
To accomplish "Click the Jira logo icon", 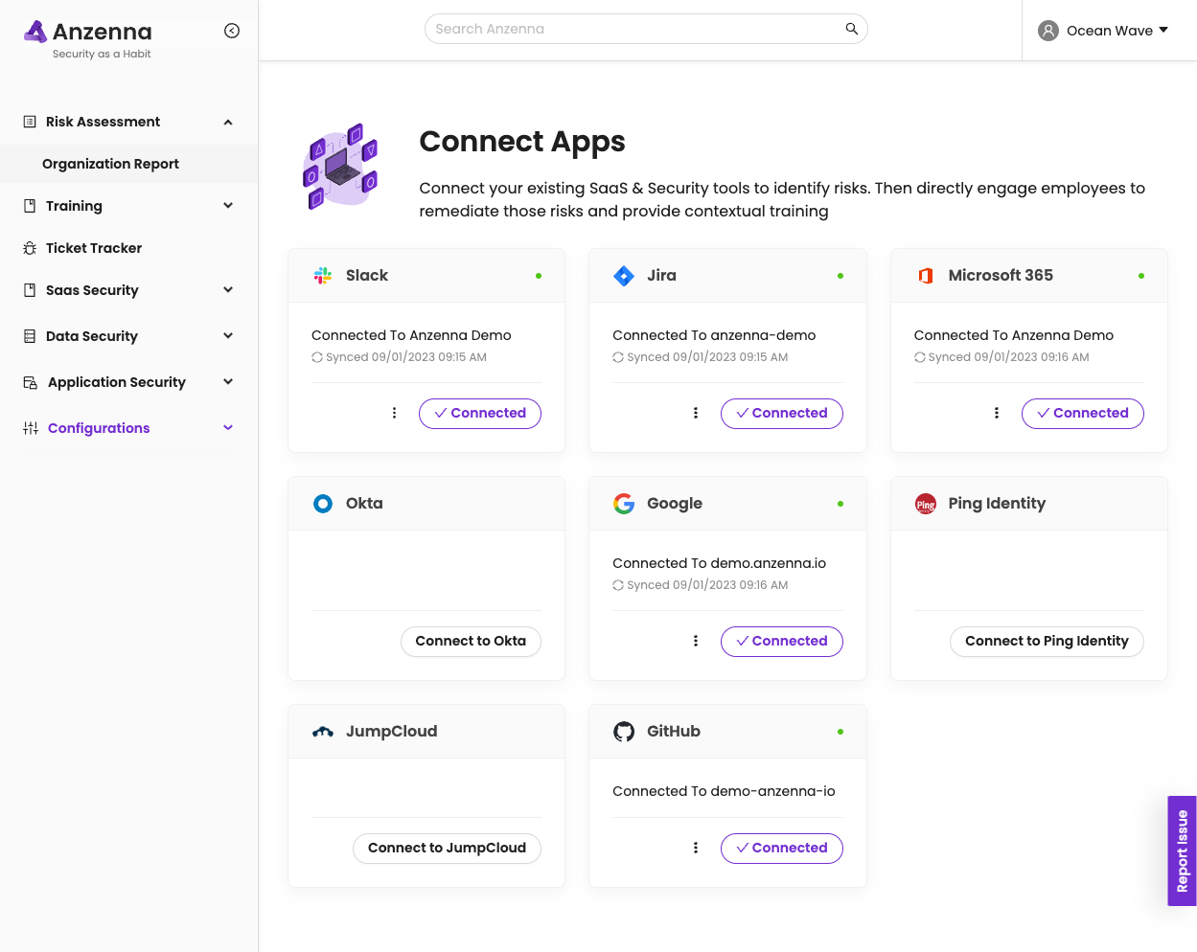I will (x=624, y=276).
